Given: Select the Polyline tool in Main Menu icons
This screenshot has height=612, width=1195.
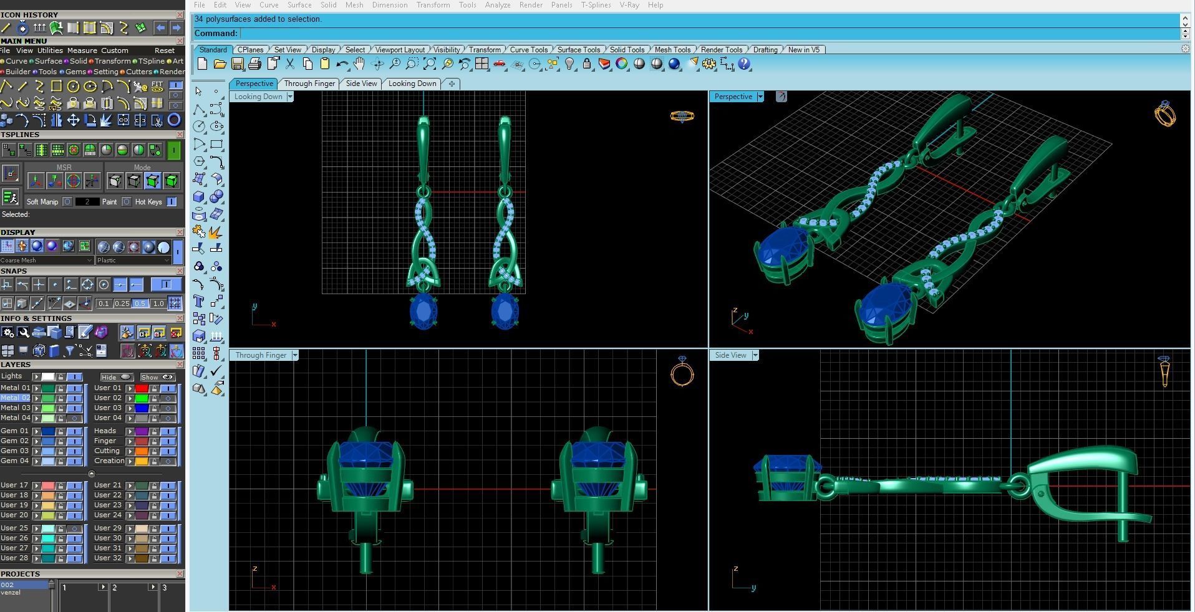Looking at the screenshot, I should (6, 87).
